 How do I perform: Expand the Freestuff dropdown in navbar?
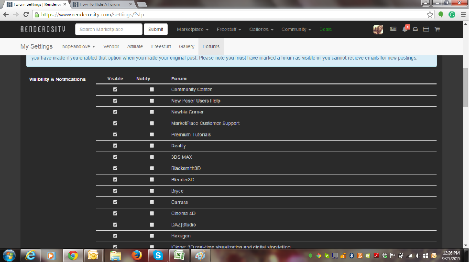(230, 30)
